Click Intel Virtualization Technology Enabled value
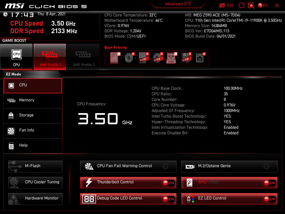 click(x=231, y=127)
